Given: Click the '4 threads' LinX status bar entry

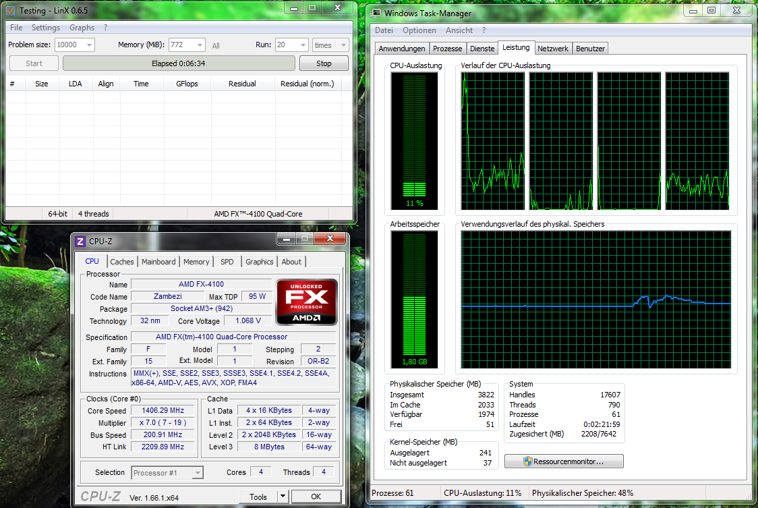Looking at the screenshot, I should point(93,214).
